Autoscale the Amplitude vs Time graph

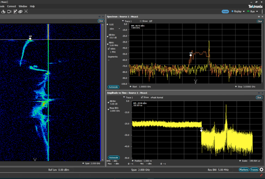click(114, 158)
